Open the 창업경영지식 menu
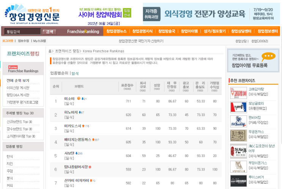Screen dimensions: 282x189 [142, 31]
